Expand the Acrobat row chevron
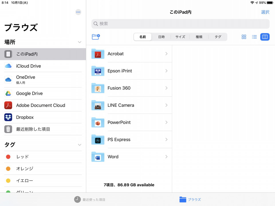 click(x=166, y=54)
